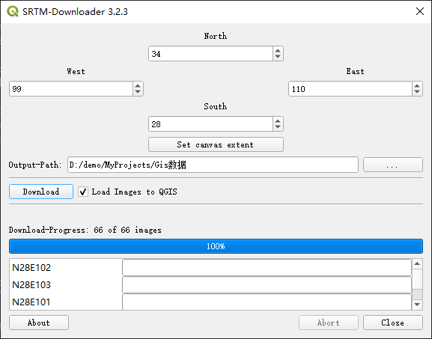Decrease the North value with down arrow
The height and width of the screenshot is (339, 432).
(x=278, y=56)
